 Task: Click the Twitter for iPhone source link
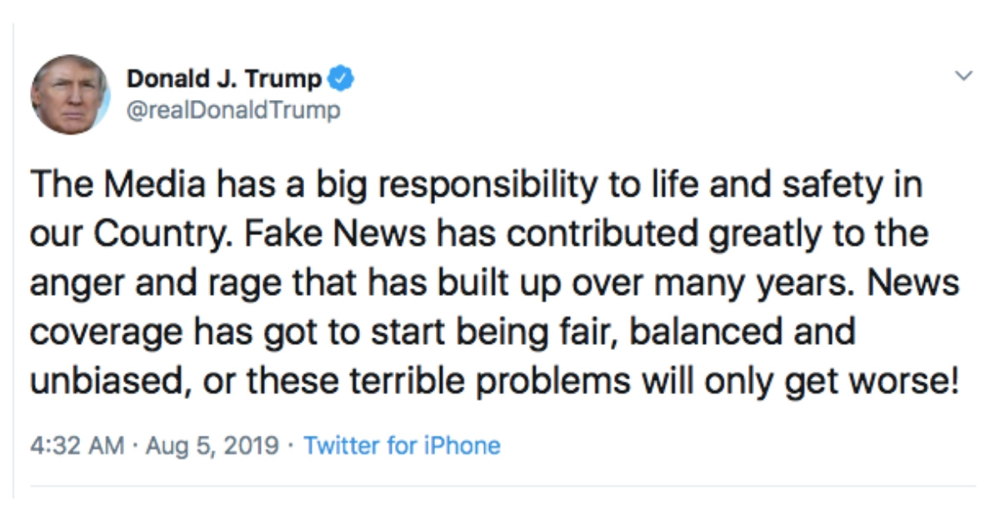pyautogui.click(x=402, y=446)
